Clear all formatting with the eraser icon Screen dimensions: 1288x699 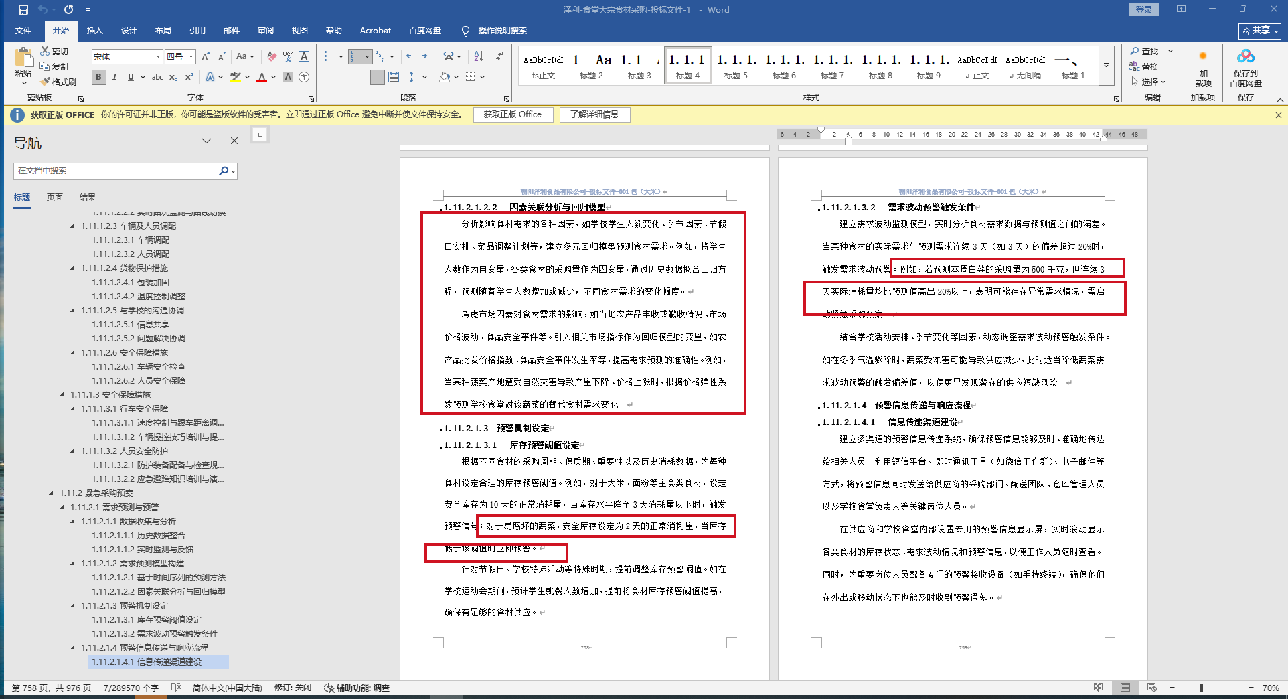[x=271, y=57]
